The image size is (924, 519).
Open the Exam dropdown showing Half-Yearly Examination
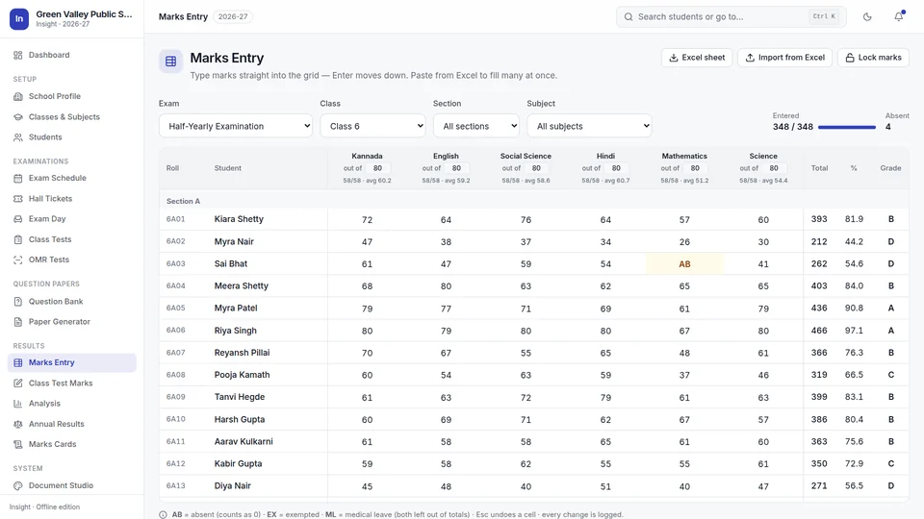click(235, 126)
